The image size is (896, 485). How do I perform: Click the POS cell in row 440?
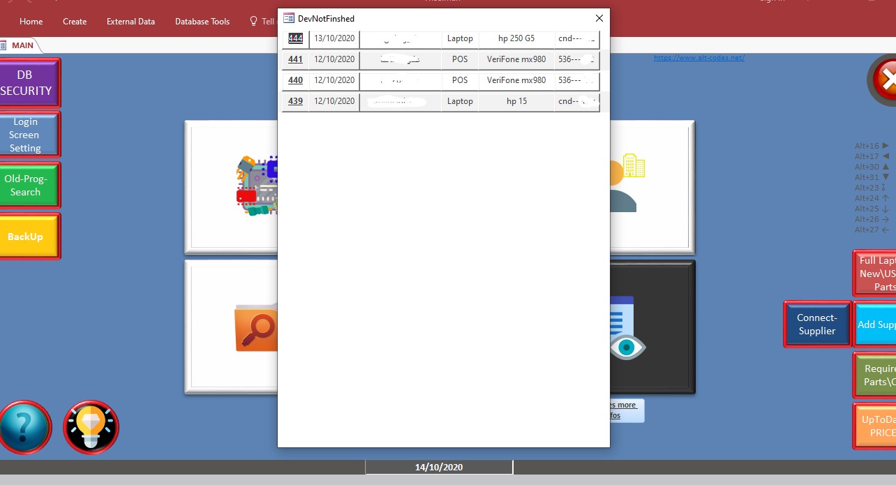460,80
